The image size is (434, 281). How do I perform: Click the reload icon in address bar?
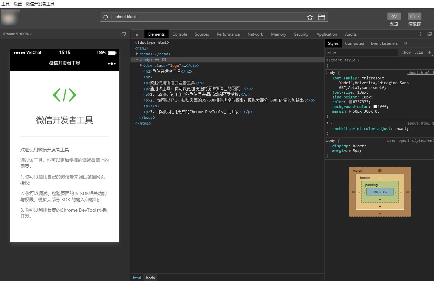[x=106, y=17]
